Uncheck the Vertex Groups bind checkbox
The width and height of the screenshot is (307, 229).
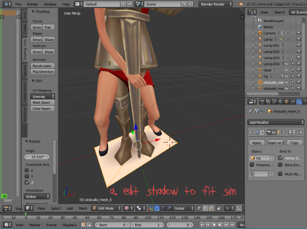[x=280, y=158]
